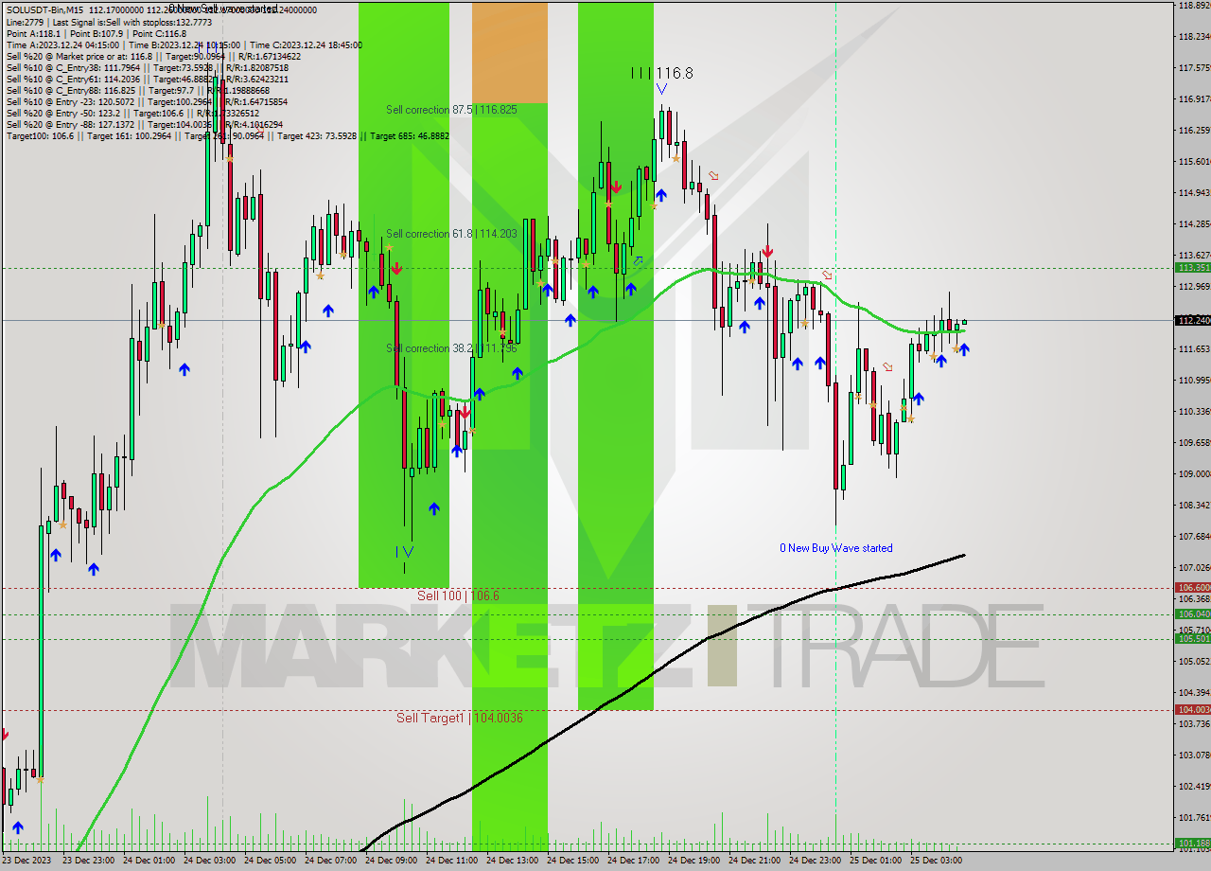Select the 'Sell Target1 | 104.0036' label
This screenshot has width=1211, height=871.
pos(459,718)
